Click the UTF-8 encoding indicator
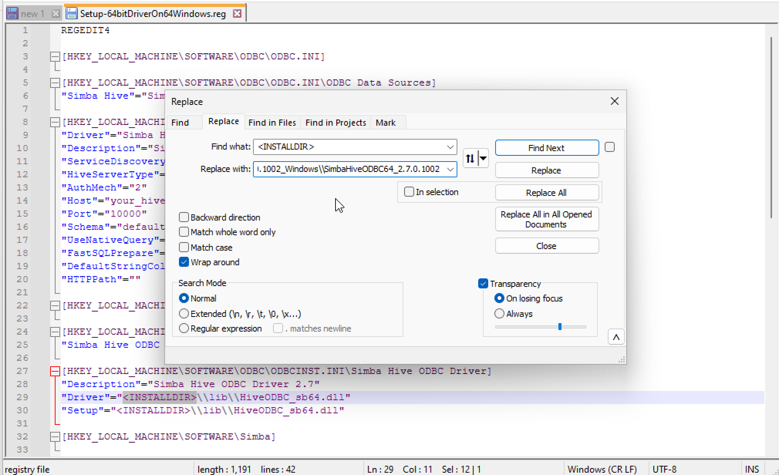Viewport: 779px width, 475px height. [x=664, y=469]
